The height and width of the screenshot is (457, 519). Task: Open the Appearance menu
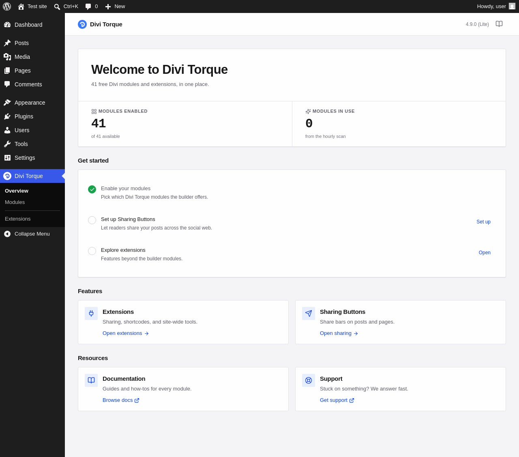[32, 103]
